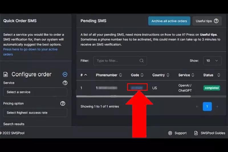Click the Search results heading
228x152 pixels.
click(x=14, y=124)
